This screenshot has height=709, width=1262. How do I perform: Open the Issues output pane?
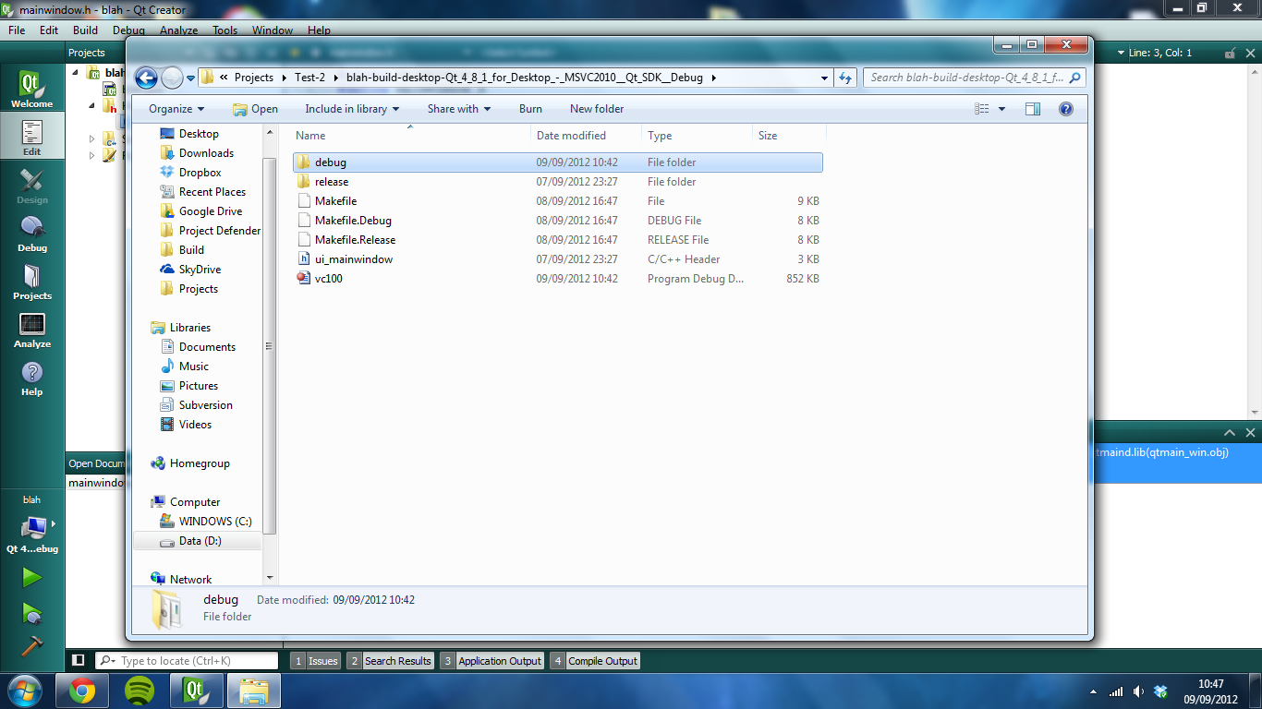315,661
